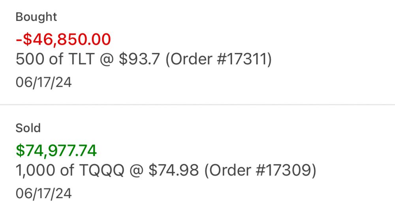Image resolution: width=395 pixels, height=212 pixels.
Task: Select the 'Sold' label
Action: click(28, 128)
